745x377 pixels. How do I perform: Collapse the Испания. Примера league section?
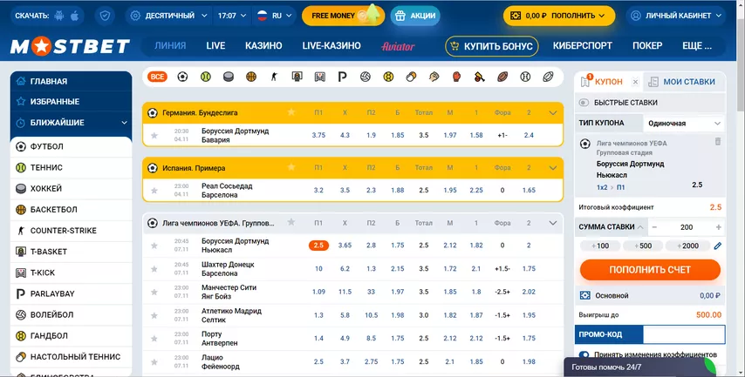click(553, 167)
